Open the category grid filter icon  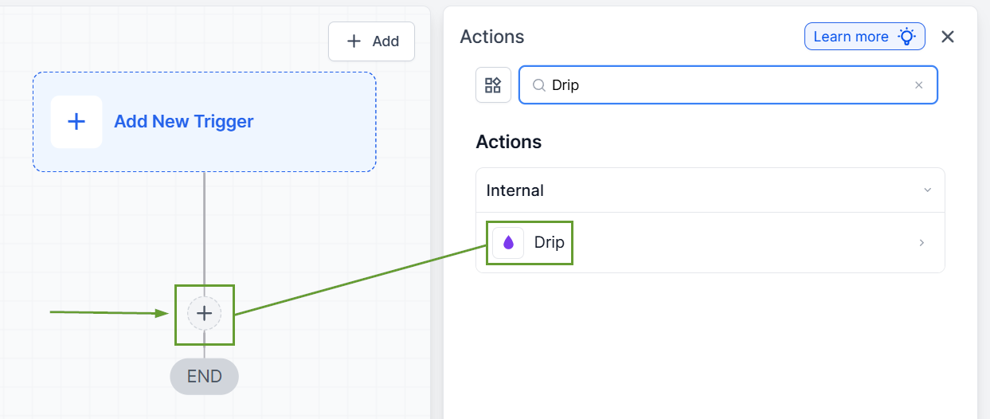tap(493, 85)
